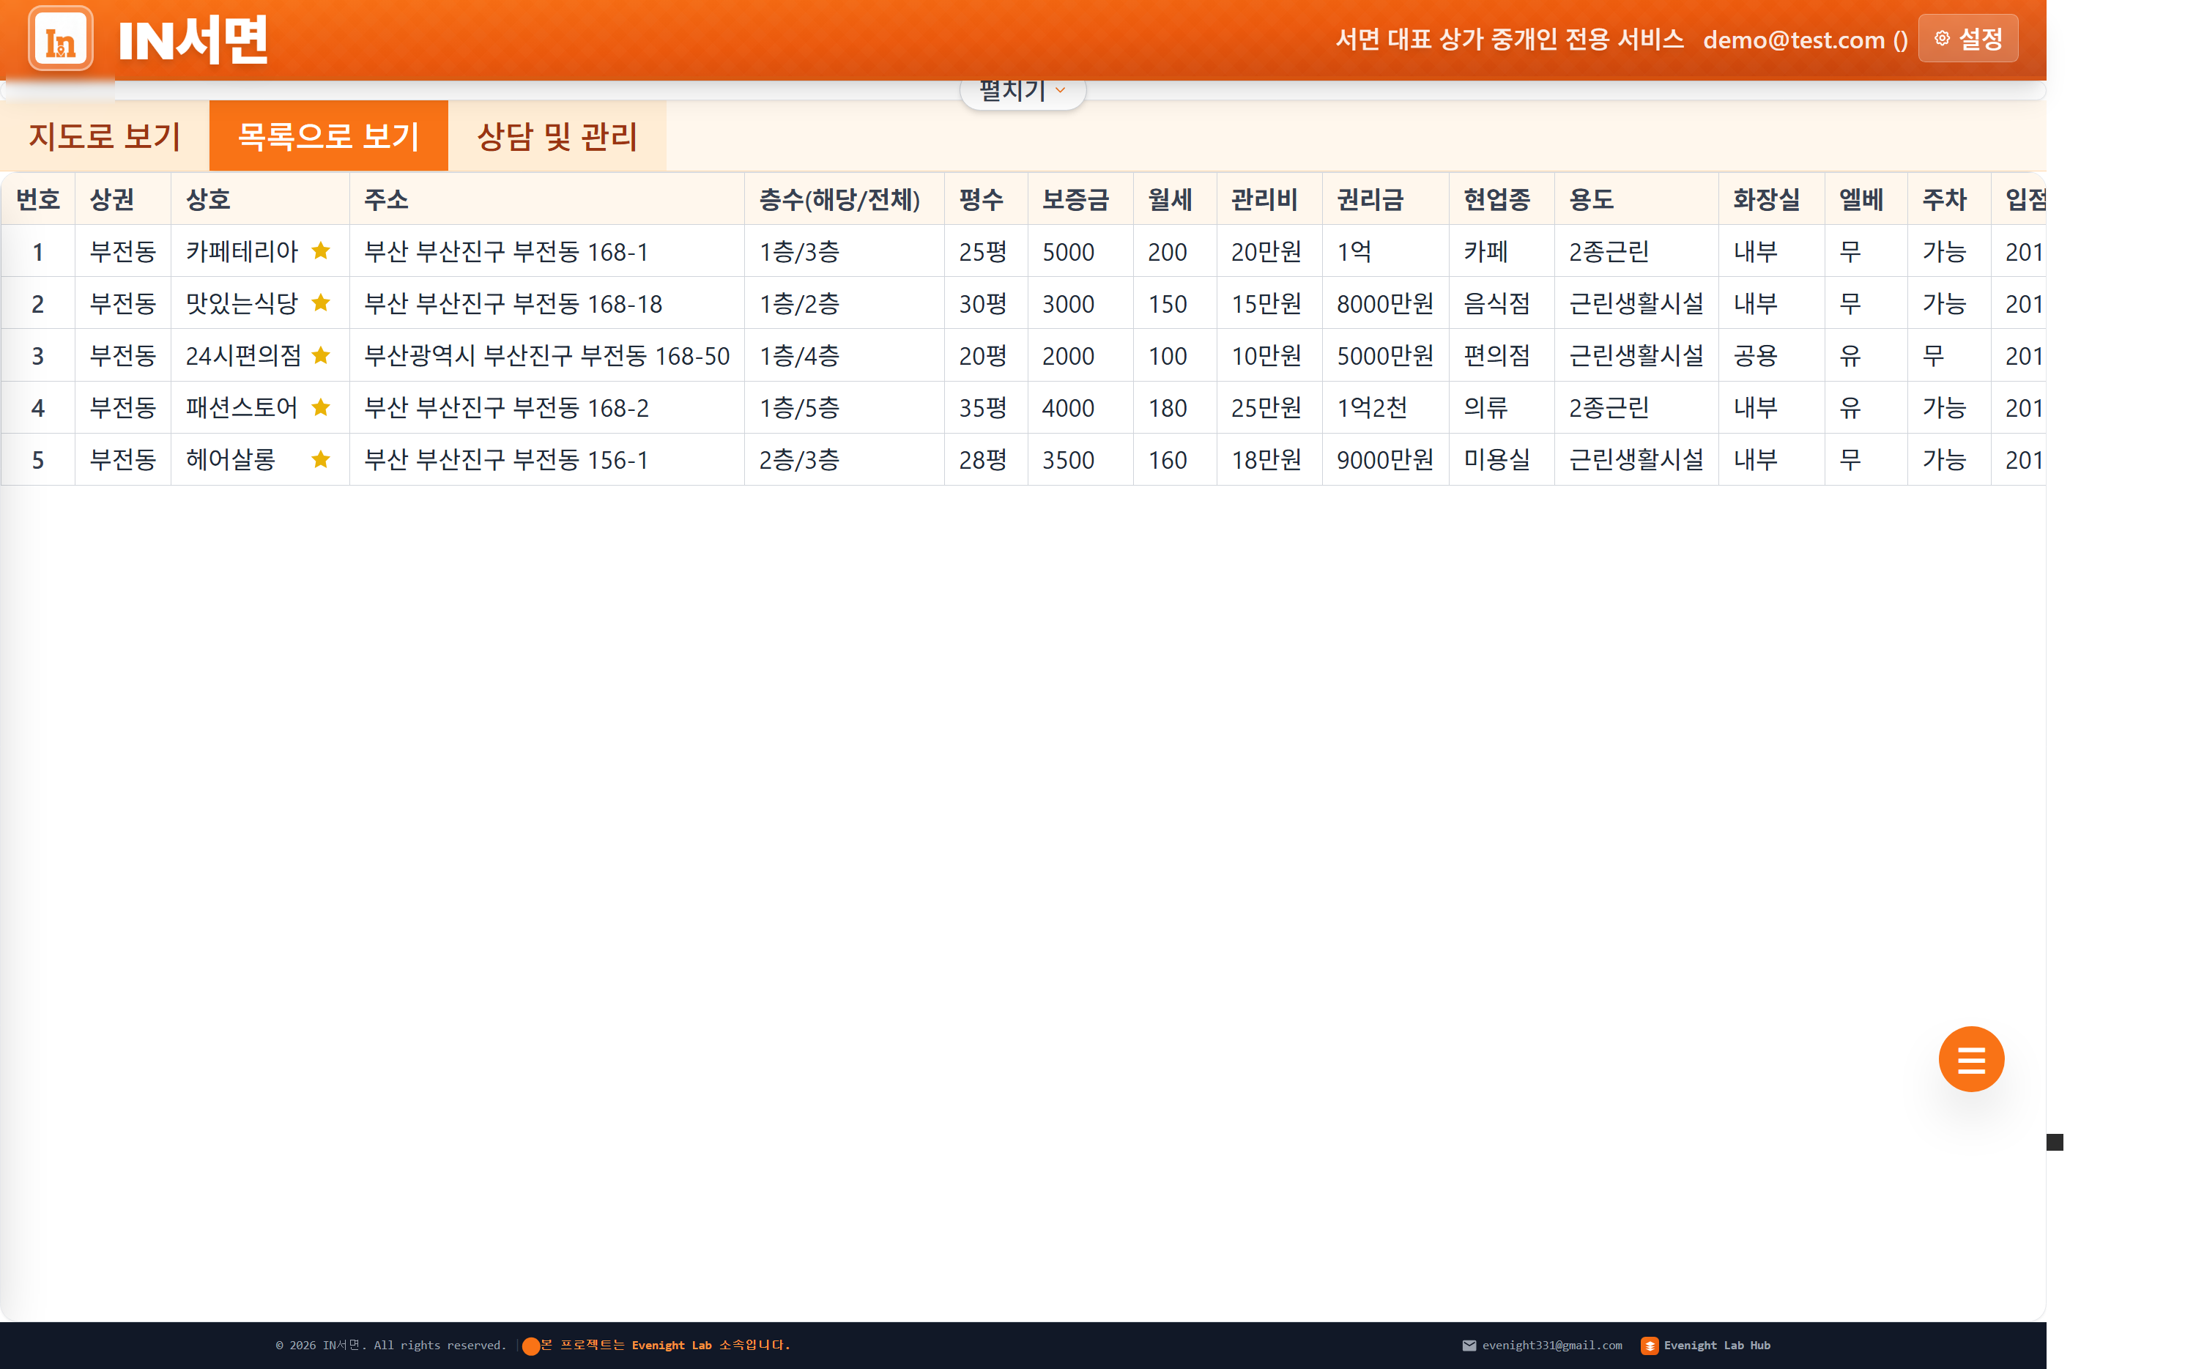Viewport: 2196px width, 1369px height.
Task: Click 층수(해당/전체) column header
Action: pyautogui.click(x=845, y=199)
